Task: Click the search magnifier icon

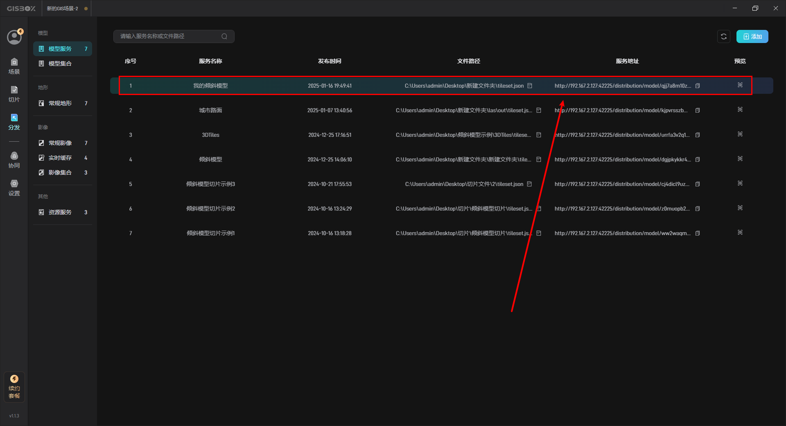Action: coord(224,36)
